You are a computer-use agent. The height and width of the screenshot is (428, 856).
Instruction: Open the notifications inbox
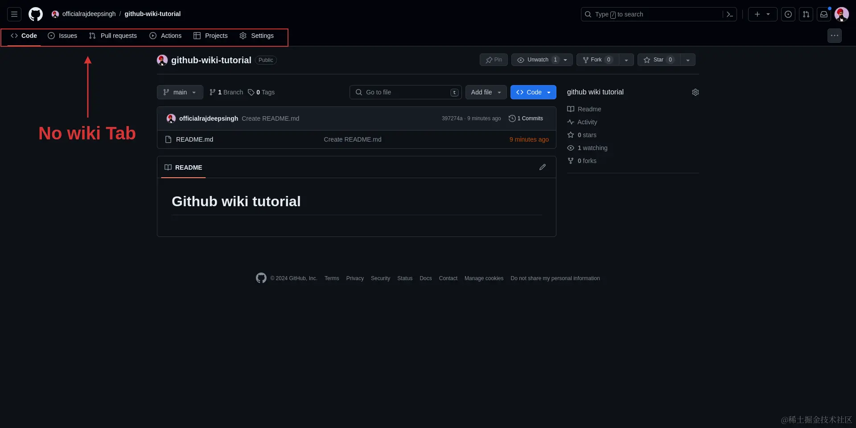824,14
